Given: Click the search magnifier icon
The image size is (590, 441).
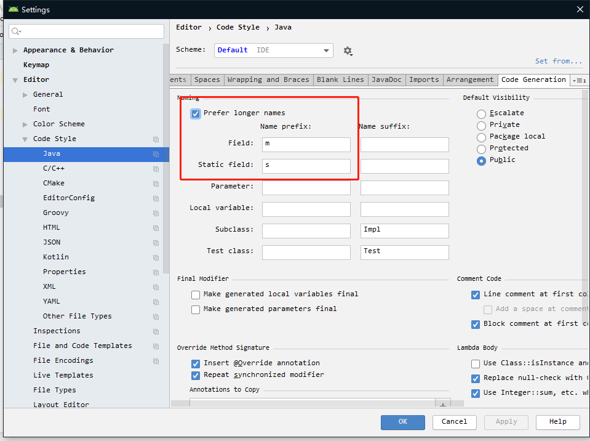Looking at the screenshot, I should click(16, 31).
